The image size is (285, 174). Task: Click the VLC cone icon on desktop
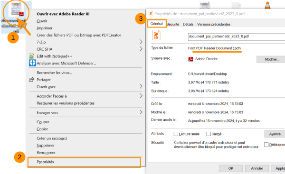267,5
